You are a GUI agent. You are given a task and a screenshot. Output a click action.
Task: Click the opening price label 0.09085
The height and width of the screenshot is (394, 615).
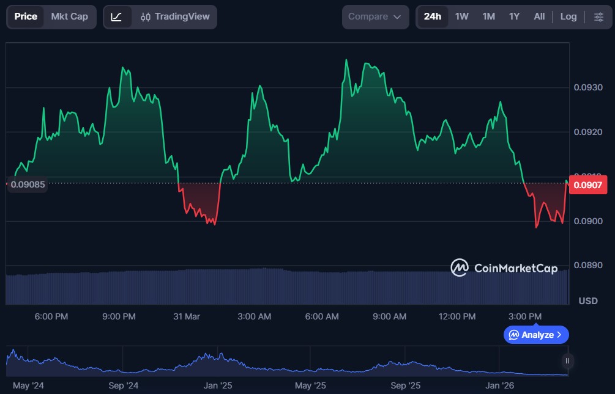[x=28, y=184]
